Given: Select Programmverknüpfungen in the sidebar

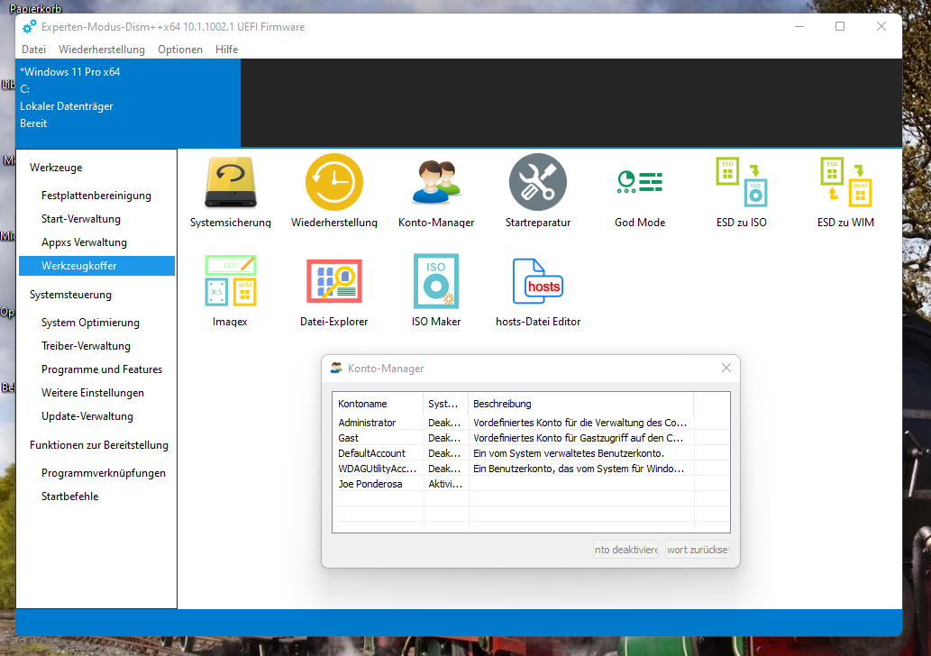Looking at the screenshot, I should [x=96, y=473].
